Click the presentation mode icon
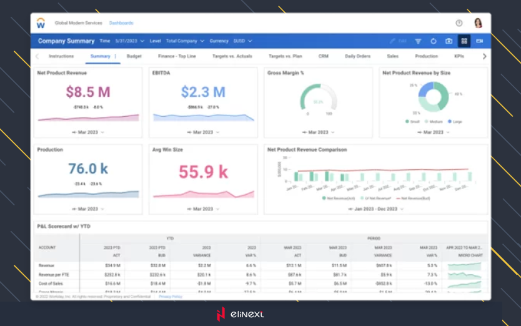Image resolution: width=521 pixels, height=326 pixels. 479,41
